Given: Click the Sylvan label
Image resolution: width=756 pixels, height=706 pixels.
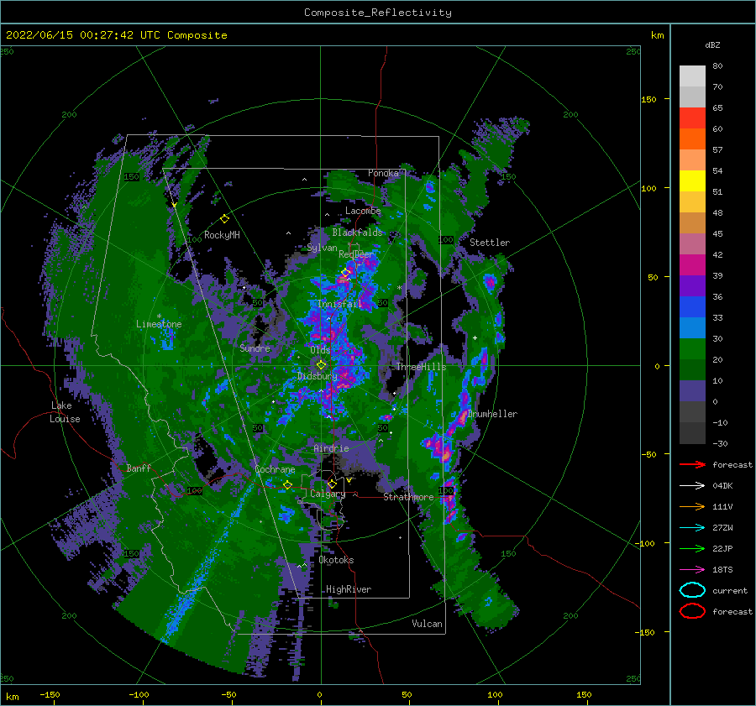Looking at the screenshot, I should pyautogui.click(x=322, y=248).
